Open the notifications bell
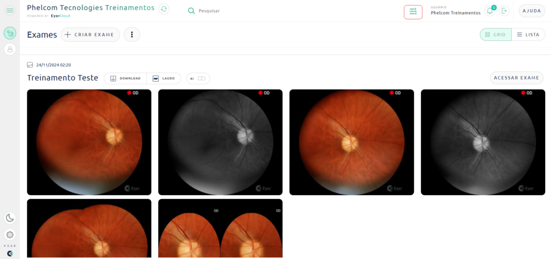 (x=490, y=11)
